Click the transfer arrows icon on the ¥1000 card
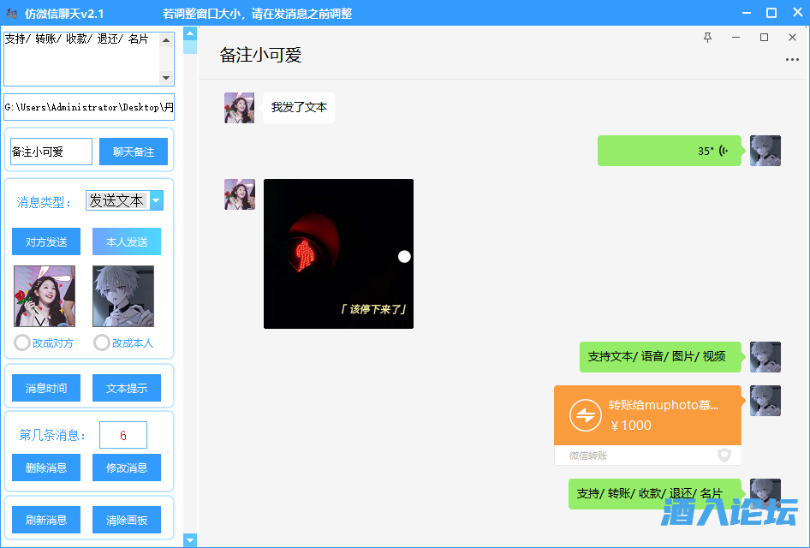 pos(587,414)
